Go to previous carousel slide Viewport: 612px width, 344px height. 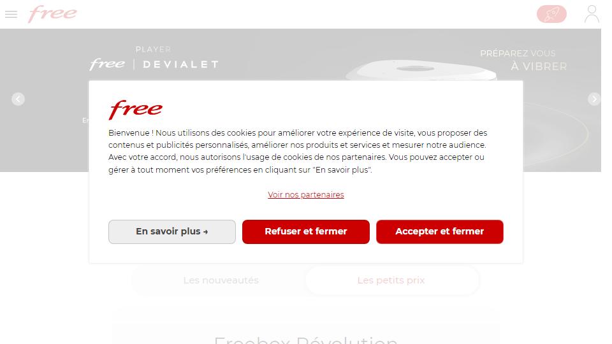18,99
